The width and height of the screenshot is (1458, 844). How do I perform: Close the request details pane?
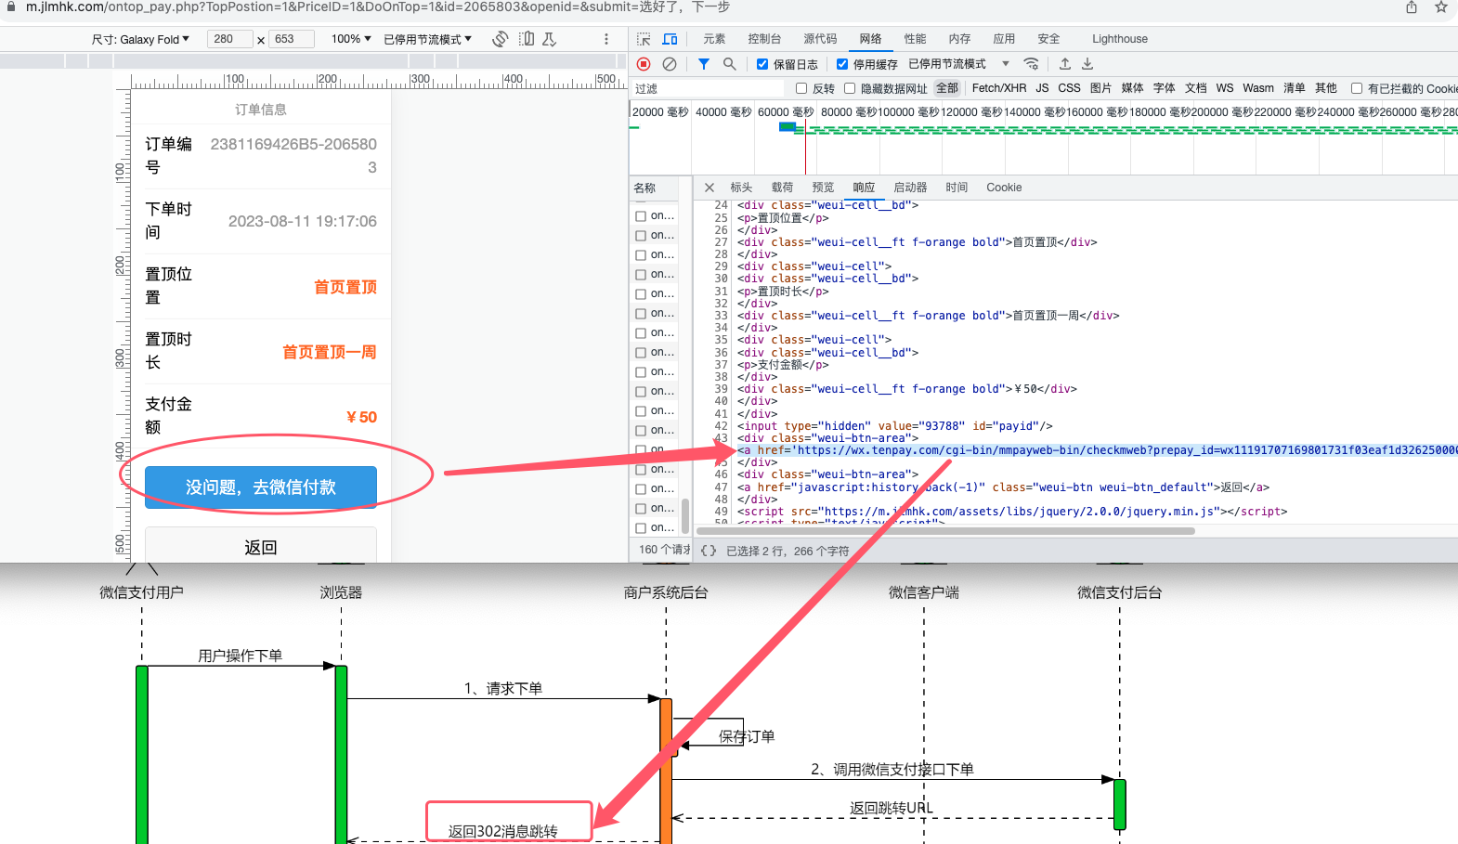tap(709, 188)
